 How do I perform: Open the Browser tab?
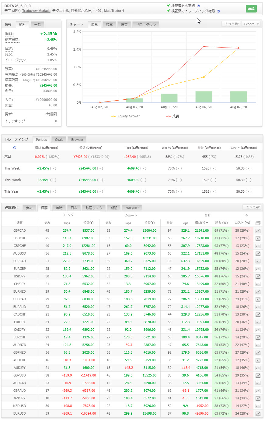tap(77, 140)
